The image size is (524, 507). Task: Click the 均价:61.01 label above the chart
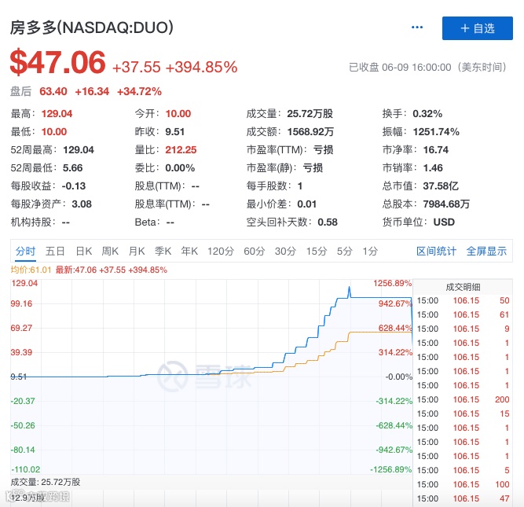click(31, 270)
